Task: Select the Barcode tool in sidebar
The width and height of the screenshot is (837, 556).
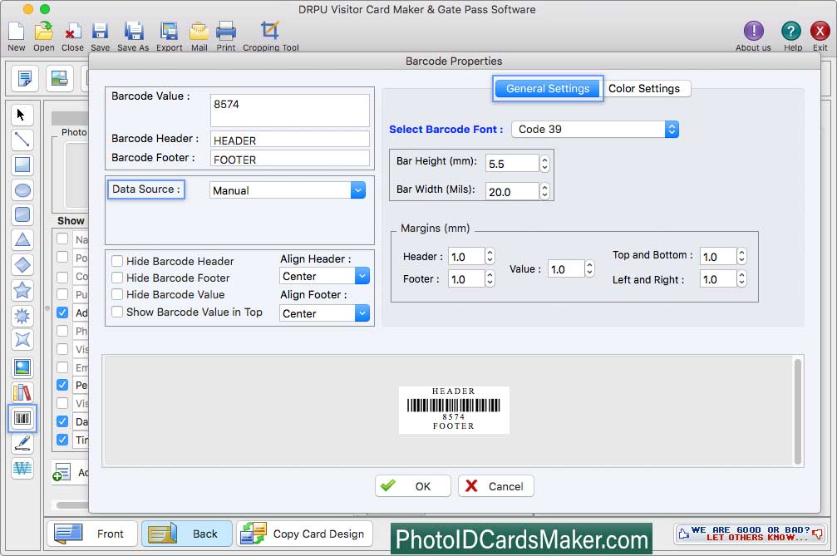Action: [x=22, y=418]
